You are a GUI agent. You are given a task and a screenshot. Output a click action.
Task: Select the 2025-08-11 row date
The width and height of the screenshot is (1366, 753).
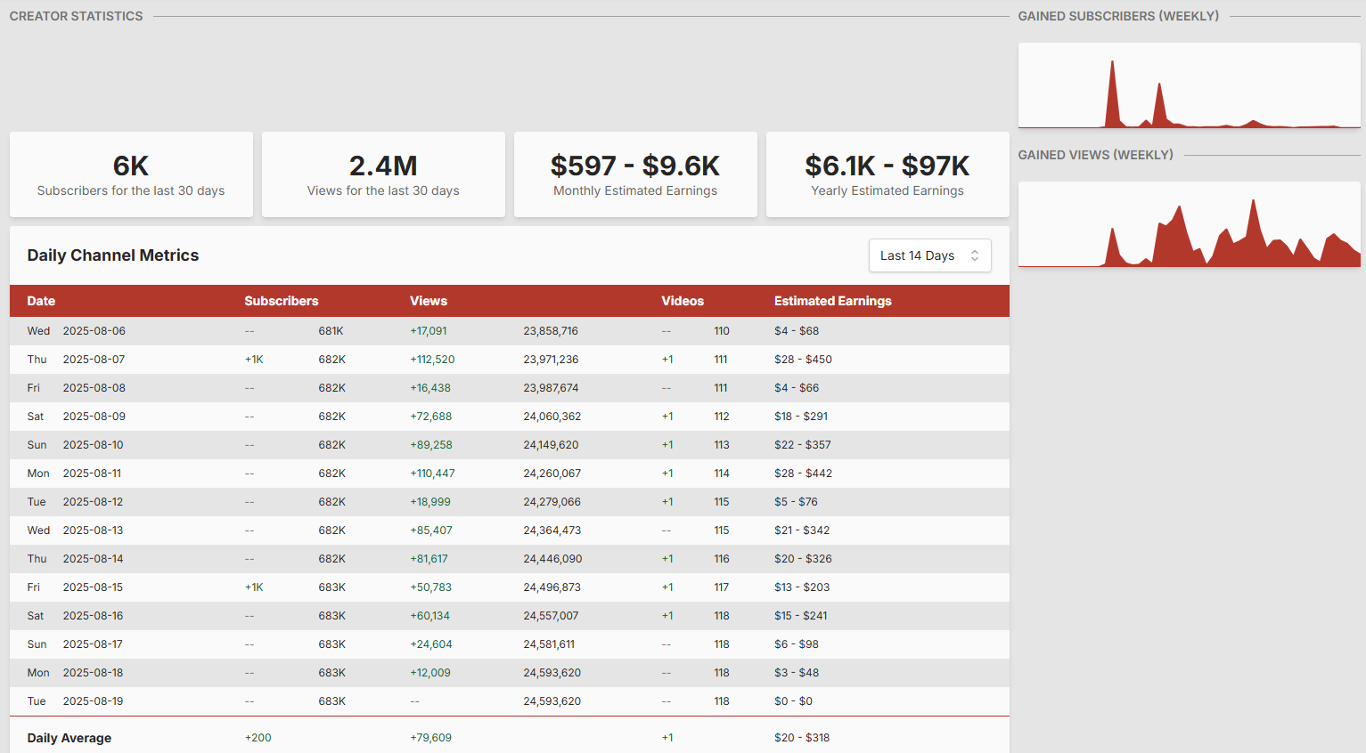[92, 474]
